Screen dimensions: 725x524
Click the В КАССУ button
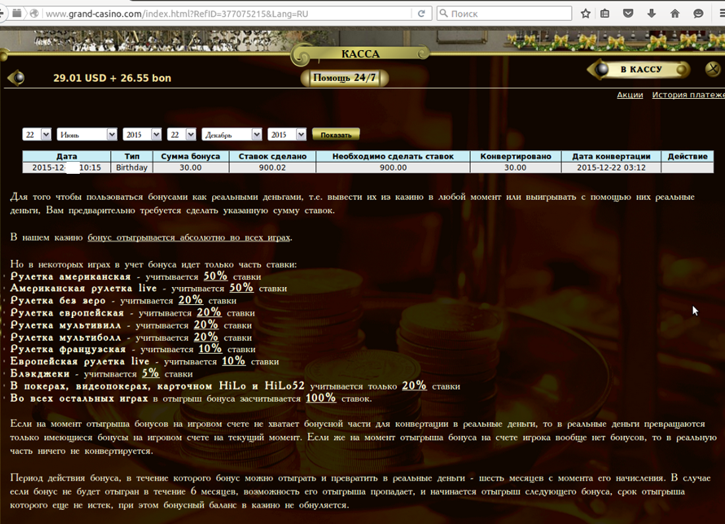click(x=639, y=69)
